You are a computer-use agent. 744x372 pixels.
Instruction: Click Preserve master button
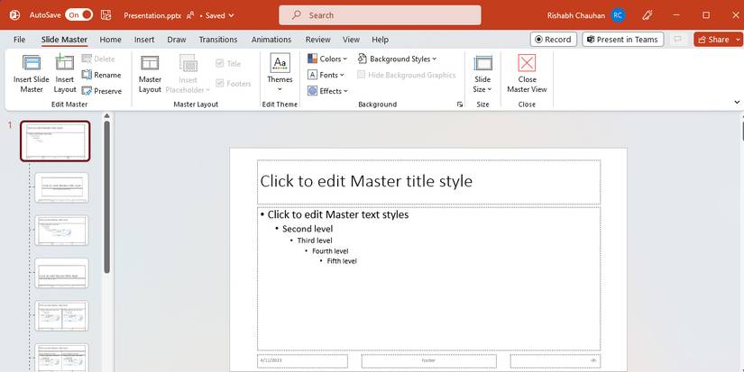point(102,91)
